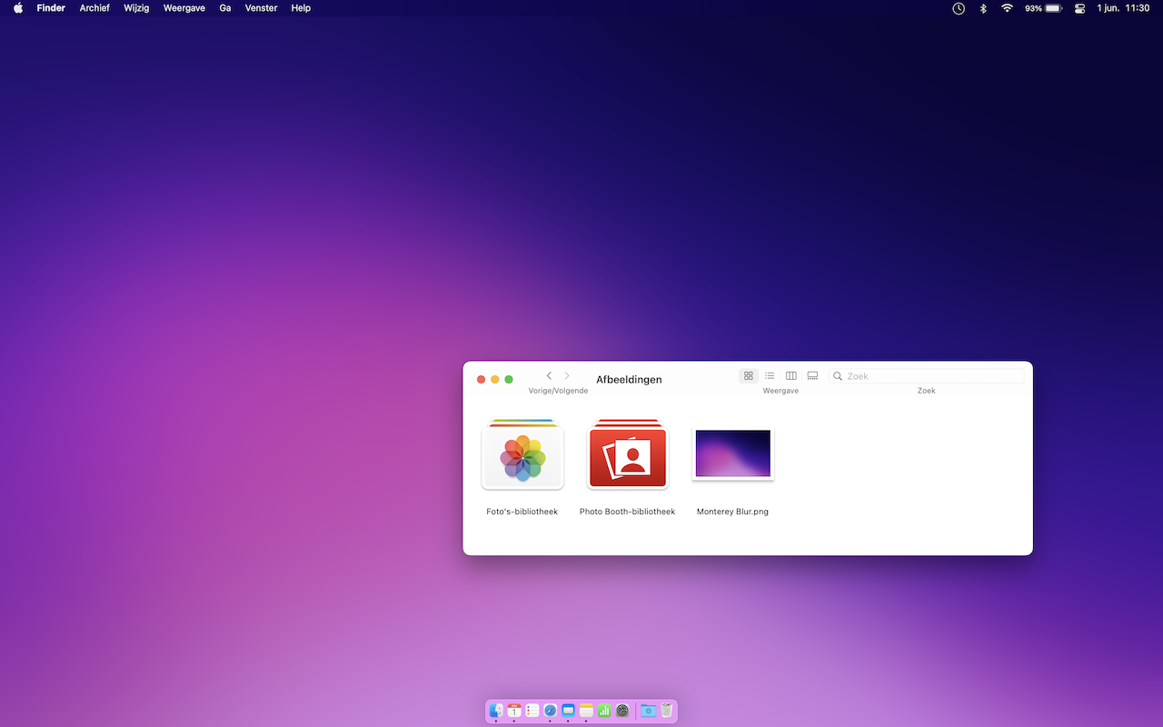1163x727 pixels.
Task: Open Safari from the Dock
Action: [550, 711]
